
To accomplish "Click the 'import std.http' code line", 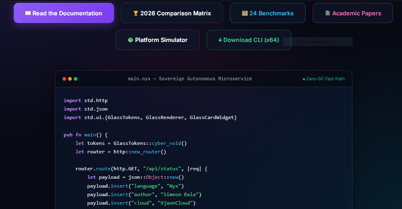I will [85, 100].
